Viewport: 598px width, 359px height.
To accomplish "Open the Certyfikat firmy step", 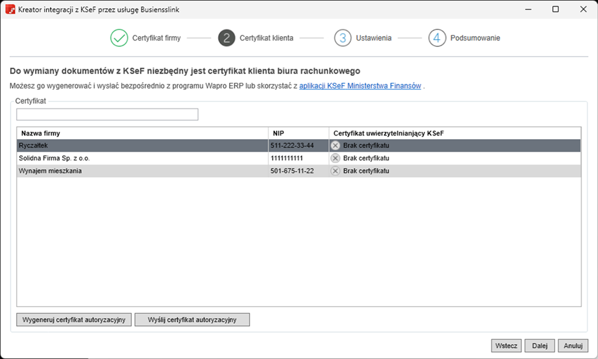I will pyautogui.click(x=156, y=38).
